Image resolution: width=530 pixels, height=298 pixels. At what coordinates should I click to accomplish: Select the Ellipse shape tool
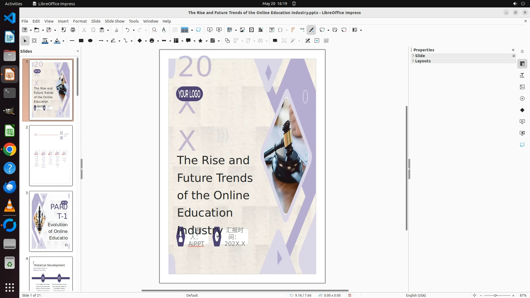tap(90, 41)
